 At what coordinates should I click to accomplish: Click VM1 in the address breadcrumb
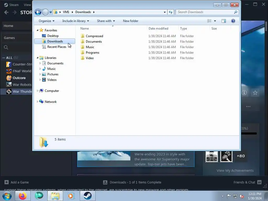(x=66, y=12)
